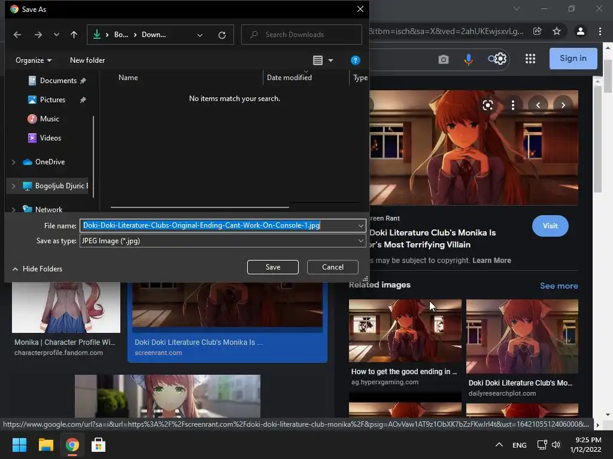Viewport: 613px width, 459px height.
Task: Start voice search microphone icon
Action: pos(468,59)
